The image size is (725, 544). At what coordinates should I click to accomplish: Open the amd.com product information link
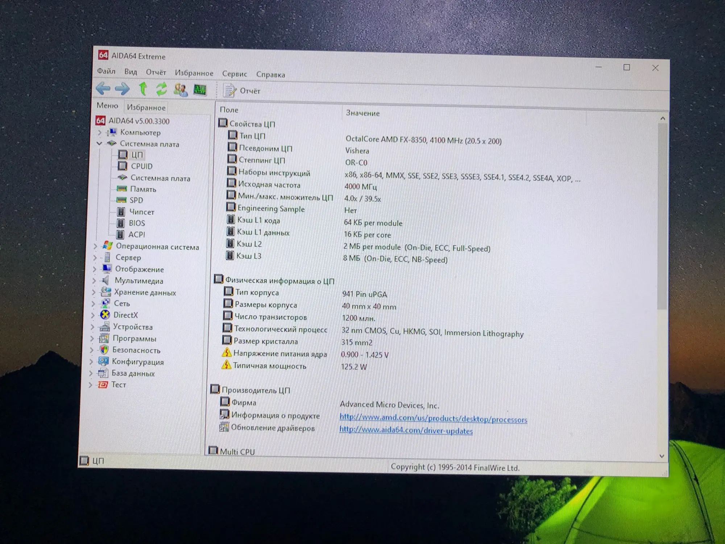click(x=433, y=418)
